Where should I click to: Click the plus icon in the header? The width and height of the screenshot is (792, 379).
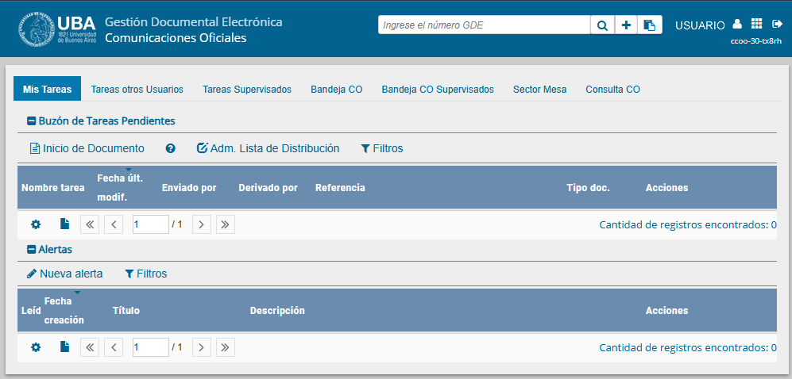tap(626, 25)
